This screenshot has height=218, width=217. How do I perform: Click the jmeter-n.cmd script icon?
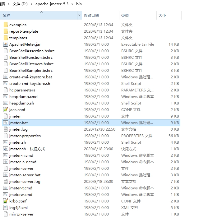point(6,155)
